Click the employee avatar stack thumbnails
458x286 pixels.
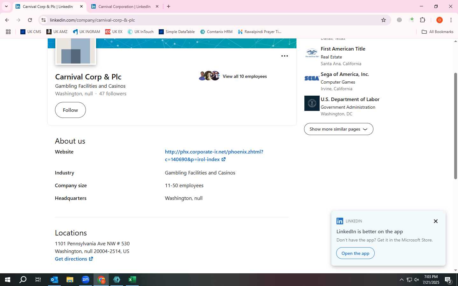(209, 76)
